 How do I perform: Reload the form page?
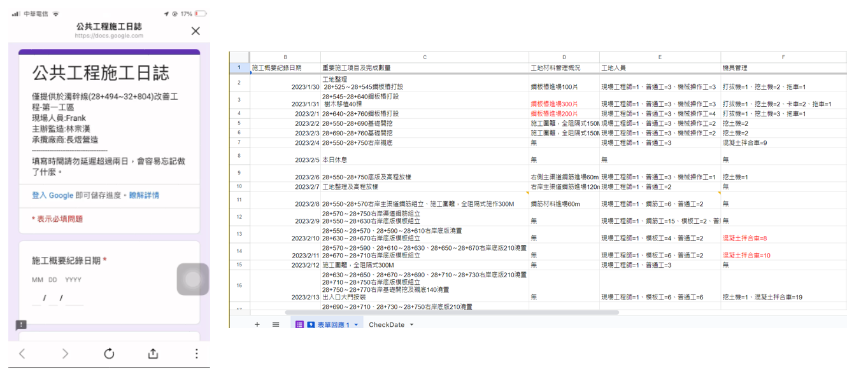click(x=109, y=354)
